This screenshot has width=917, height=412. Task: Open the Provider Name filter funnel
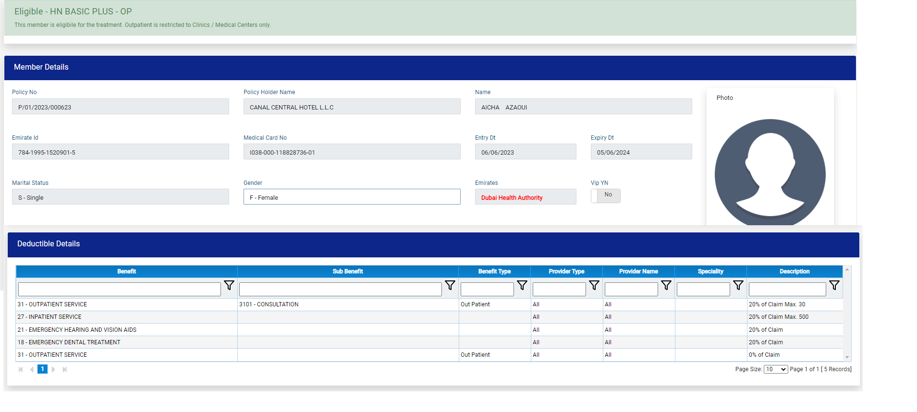point(666,285)
